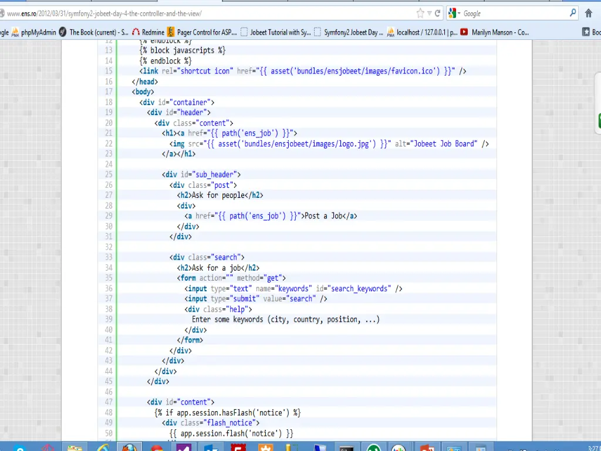Open Marilyn Manson YouTube bookmark

(x=495, y=32)
